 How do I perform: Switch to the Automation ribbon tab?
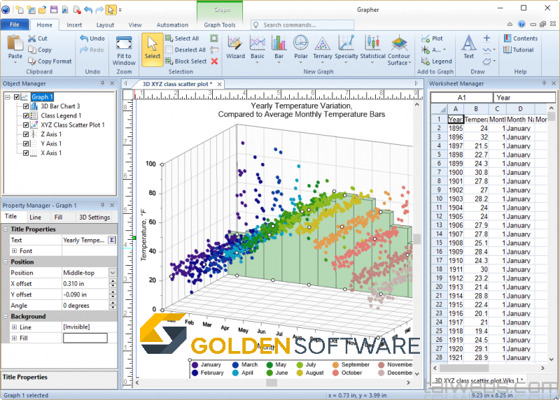point(172,25)
